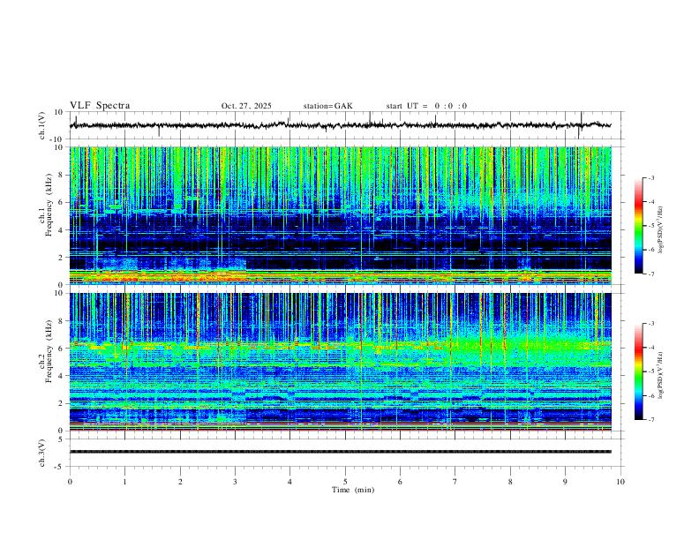This screenshot has height=540, width=699.
Task: Click the ch.1 voltage waveform trace panel
Action: 346,125
